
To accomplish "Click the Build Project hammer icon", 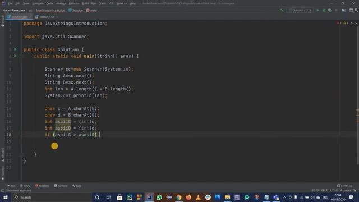I will 282,10.
